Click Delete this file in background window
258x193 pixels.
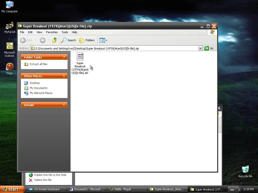click(x=43, y=180)
